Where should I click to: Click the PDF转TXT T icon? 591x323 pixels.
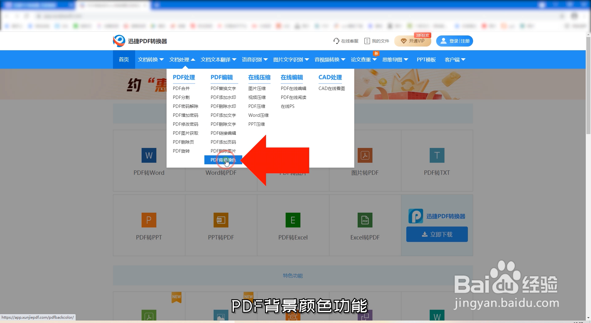[x=437, y=155]
